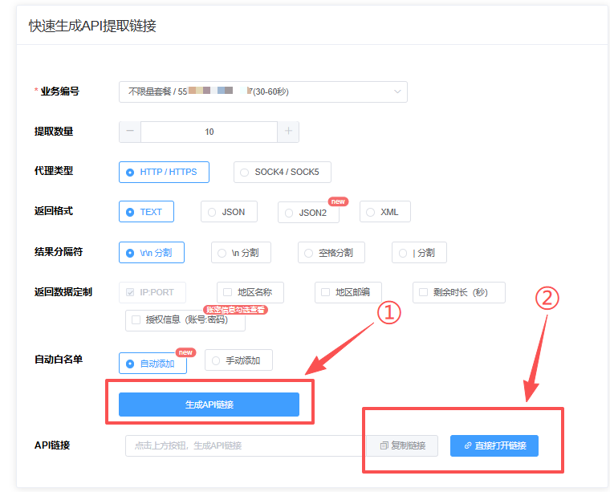Screen dimensions: 610x492
Task: Click the link icon in 直接打开链接
Action: pyautogui.click(x=468, y=445)
